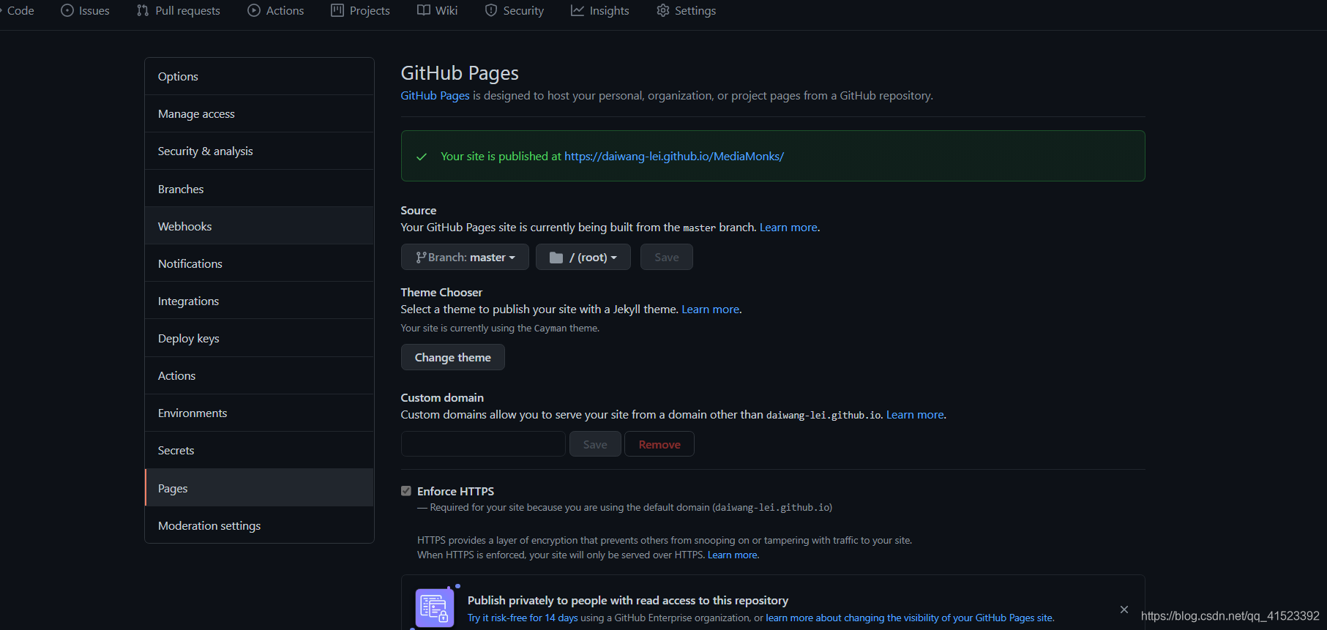Click Save next to custom domain field
The height and width of the screenshot is (630, 1327).
click(x=595, y=444)
